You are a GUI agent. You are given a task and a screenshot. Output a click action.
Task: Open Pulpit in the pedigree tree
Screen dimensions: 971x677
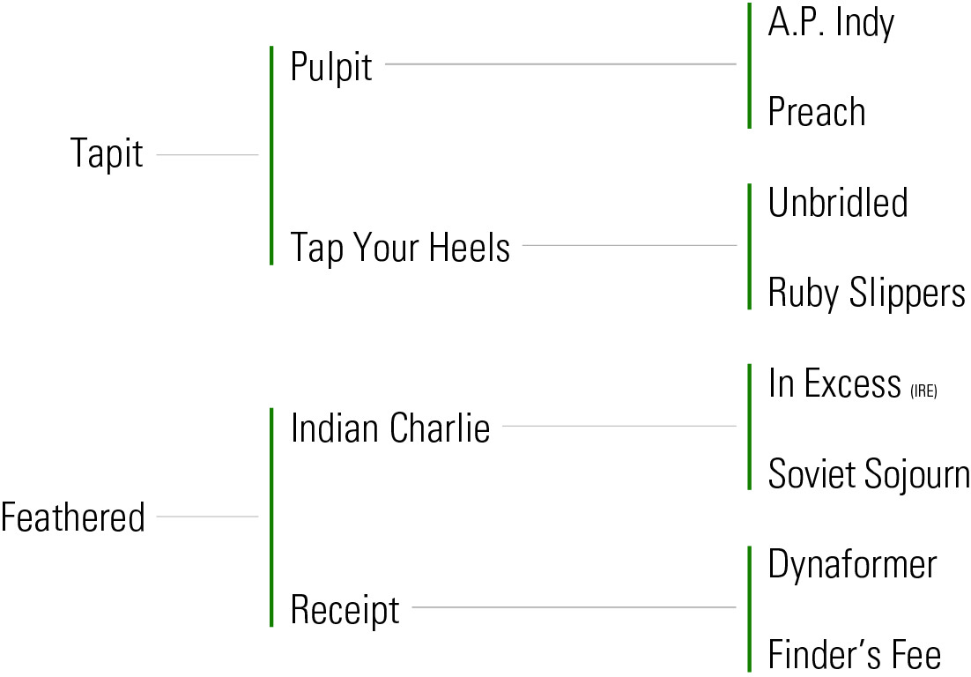pos(331,66)
